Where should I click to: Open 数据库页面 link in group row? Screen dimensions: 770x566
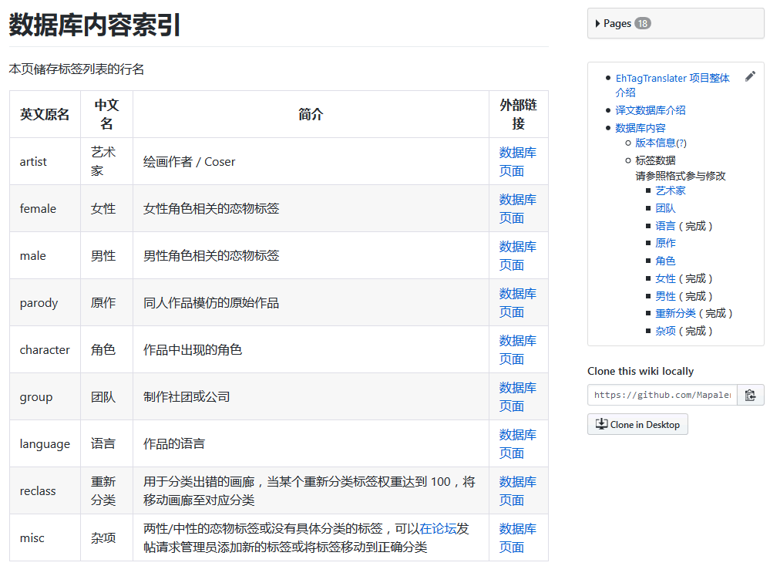(518, 397)
